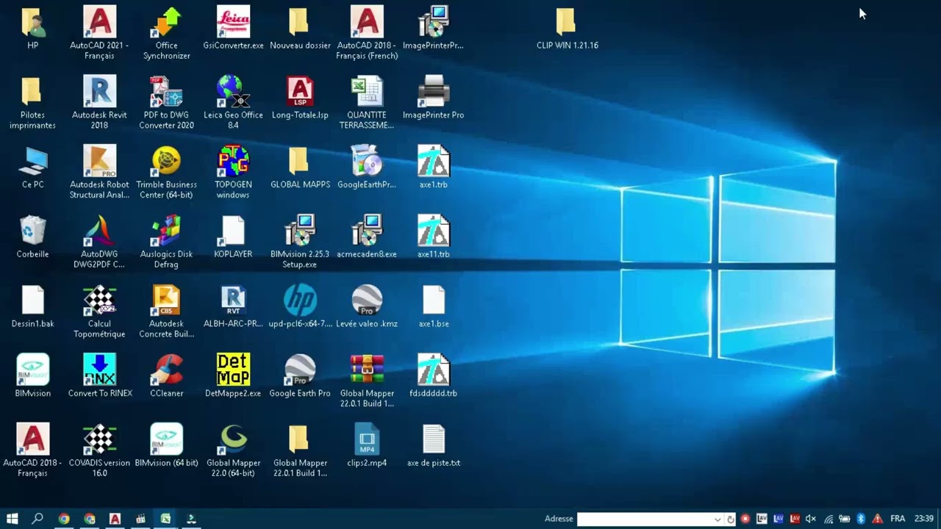Switch the FRA input language indicator

tap(898, 519)
